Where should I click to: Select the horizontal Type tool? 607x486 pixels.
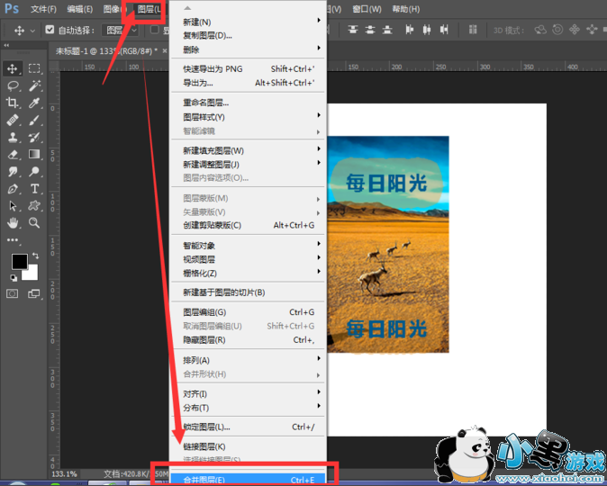tap(35, 189)
